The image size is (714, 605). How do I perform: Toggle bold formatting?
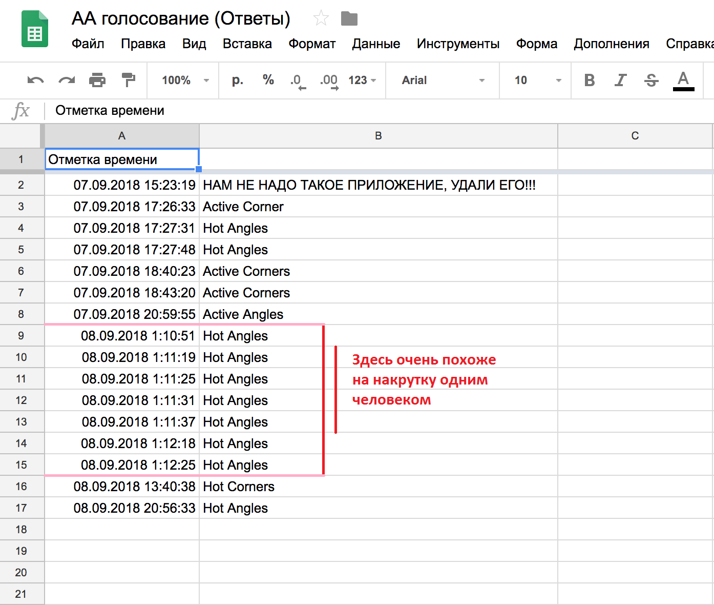pyautogui.click(x=590, y=80)
